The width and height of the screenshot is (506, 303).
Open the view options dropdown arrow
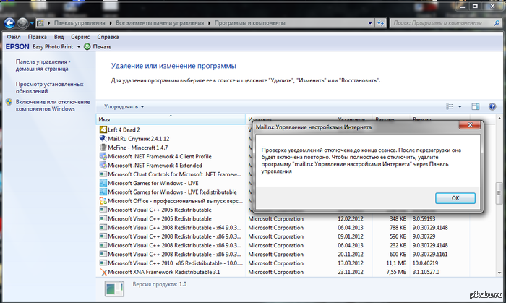(x=460, y=107)
